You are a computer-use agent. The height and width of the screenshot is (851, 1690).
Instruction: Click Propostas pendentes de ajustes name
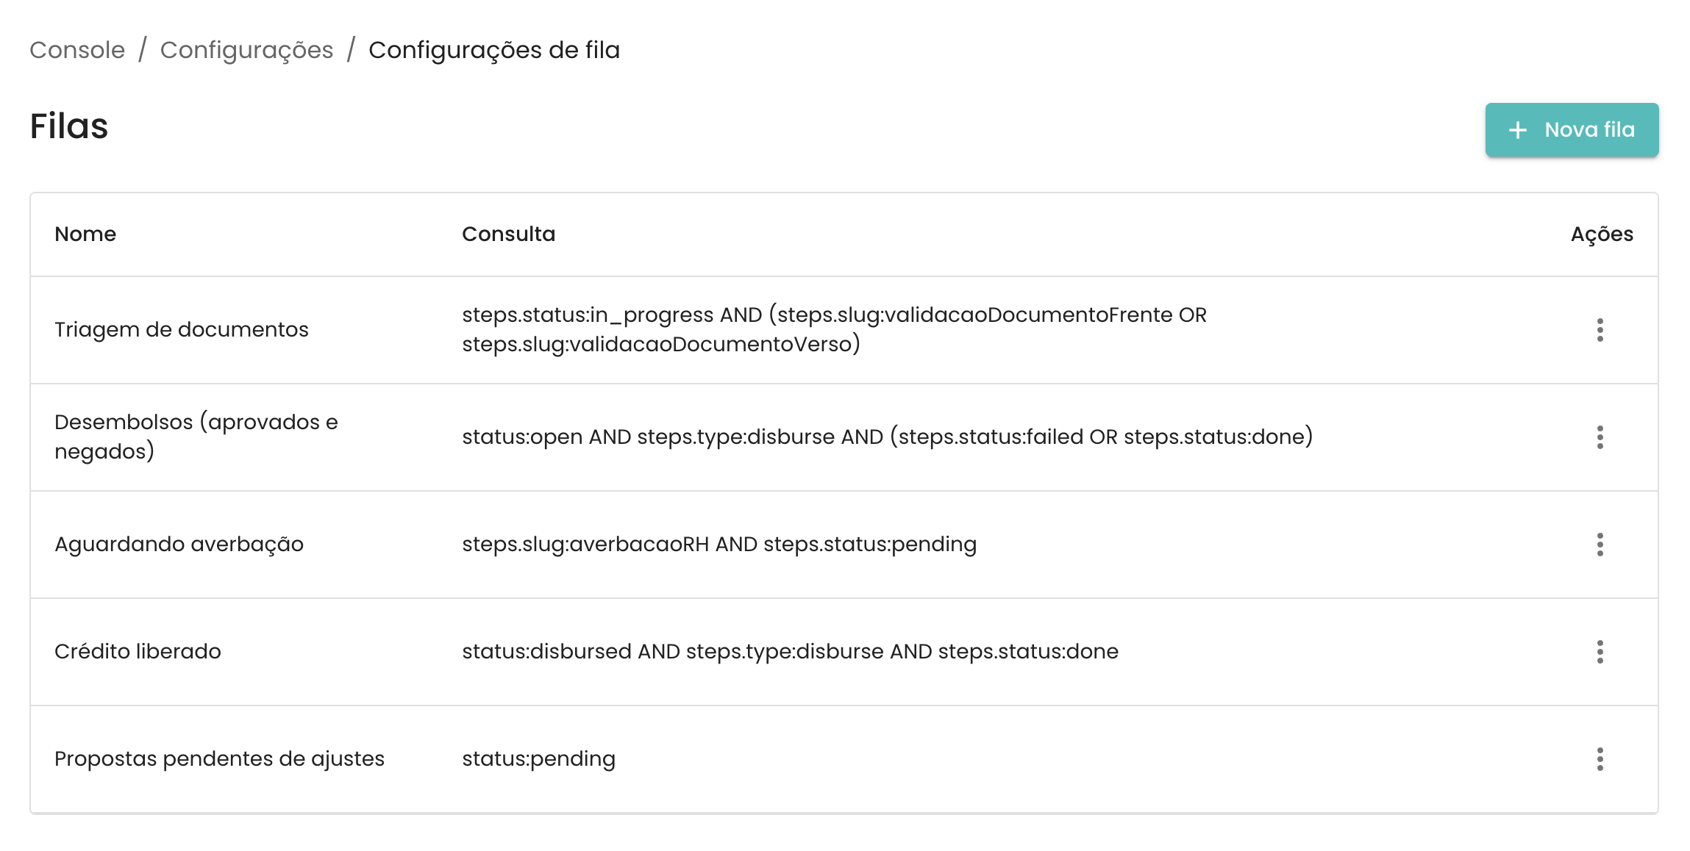coord(219,758)
